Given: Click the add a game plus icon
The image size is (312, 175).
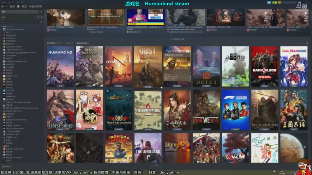Looking at the screenshot, I should pos(3,166).
